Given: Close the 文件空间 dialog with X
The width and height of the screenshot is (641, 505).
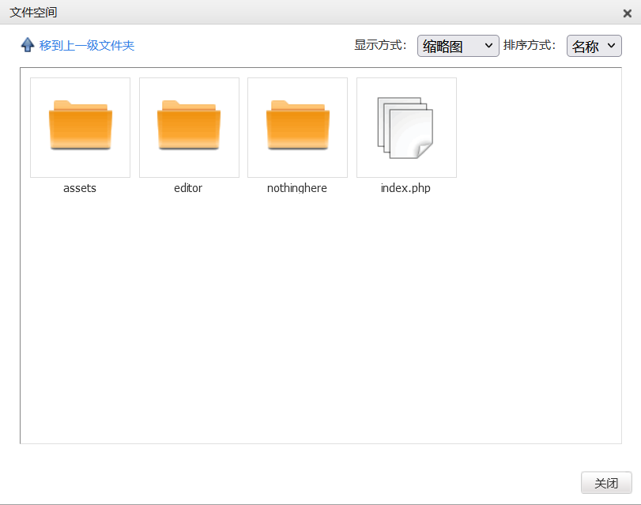Looking at the screenshot, I should (x=627, y=13).
